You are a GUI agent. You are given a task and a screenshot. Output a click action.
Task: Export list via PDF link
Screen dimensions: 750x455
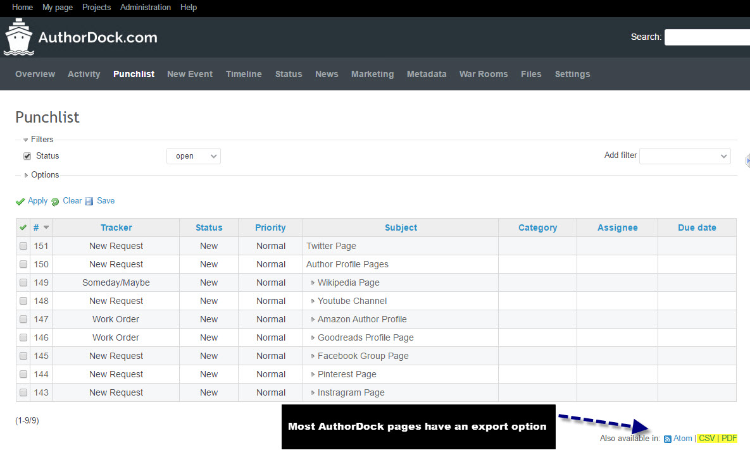tap(729, 439)
